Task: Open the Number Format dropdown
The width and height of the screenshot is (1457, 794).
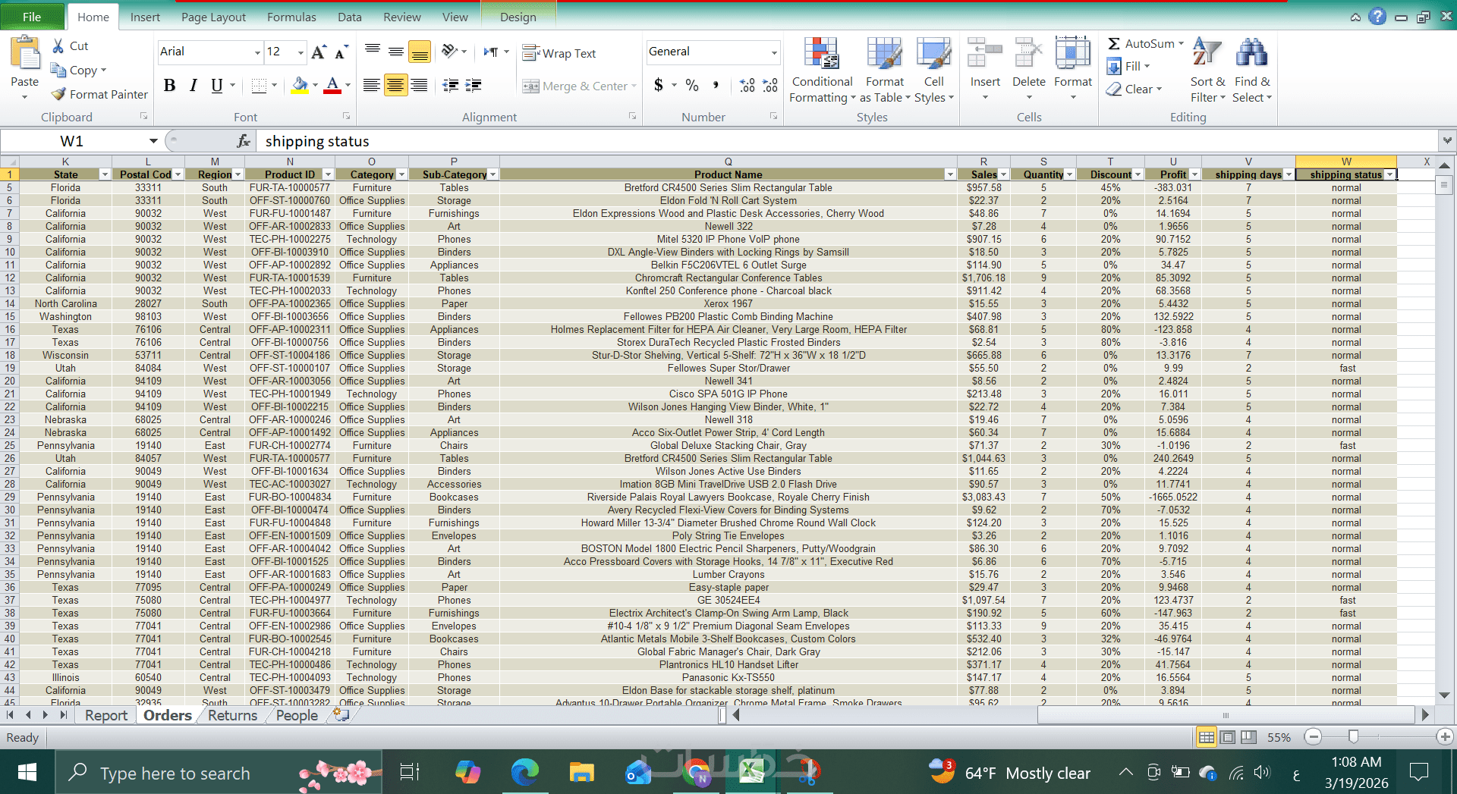Action: pyautogui.click(x=774, y=52)
